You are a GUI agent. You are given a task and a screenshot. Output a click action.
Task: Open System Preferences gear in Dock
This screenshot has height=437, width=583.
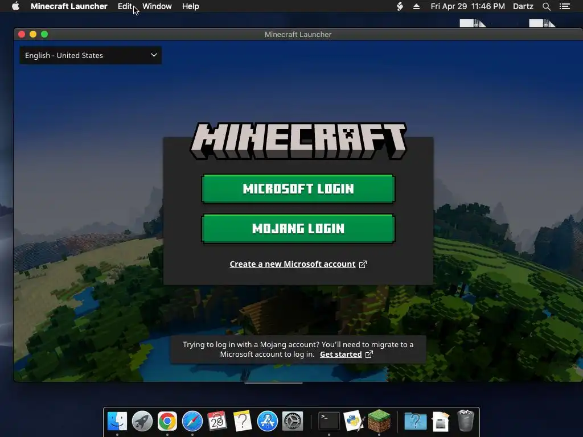coord(293,421)
